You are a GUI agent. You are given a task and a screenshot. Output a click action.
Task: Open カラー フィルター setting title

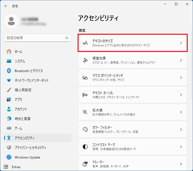pyautogui.click(x=102, y=127)
